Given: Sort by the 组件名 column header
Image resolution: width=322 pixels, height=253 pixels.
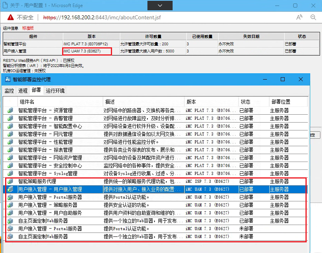Looking at the screenshot, I should pyautogui.click(x=27, y=102).
